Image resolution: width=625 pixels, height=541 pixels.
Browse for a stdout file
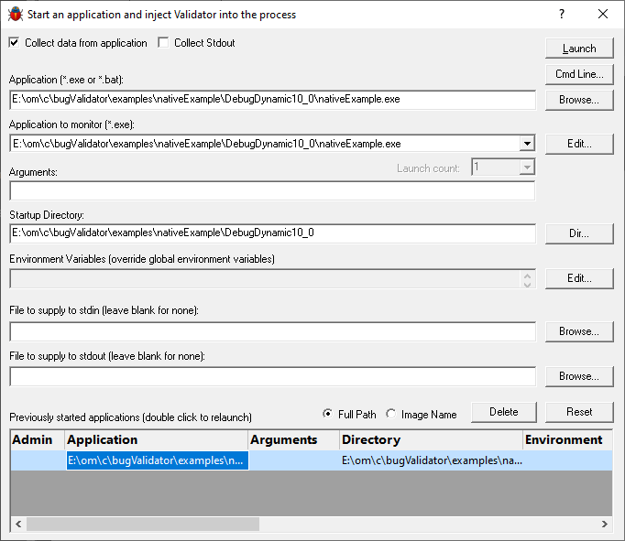[x=579, y=376]
